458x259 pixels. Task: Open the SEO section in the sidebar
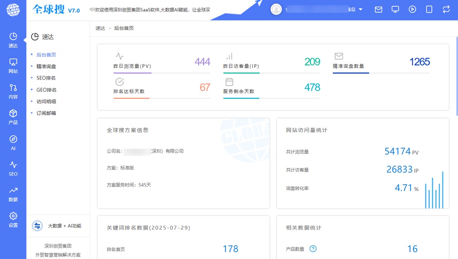click(12, 167)
